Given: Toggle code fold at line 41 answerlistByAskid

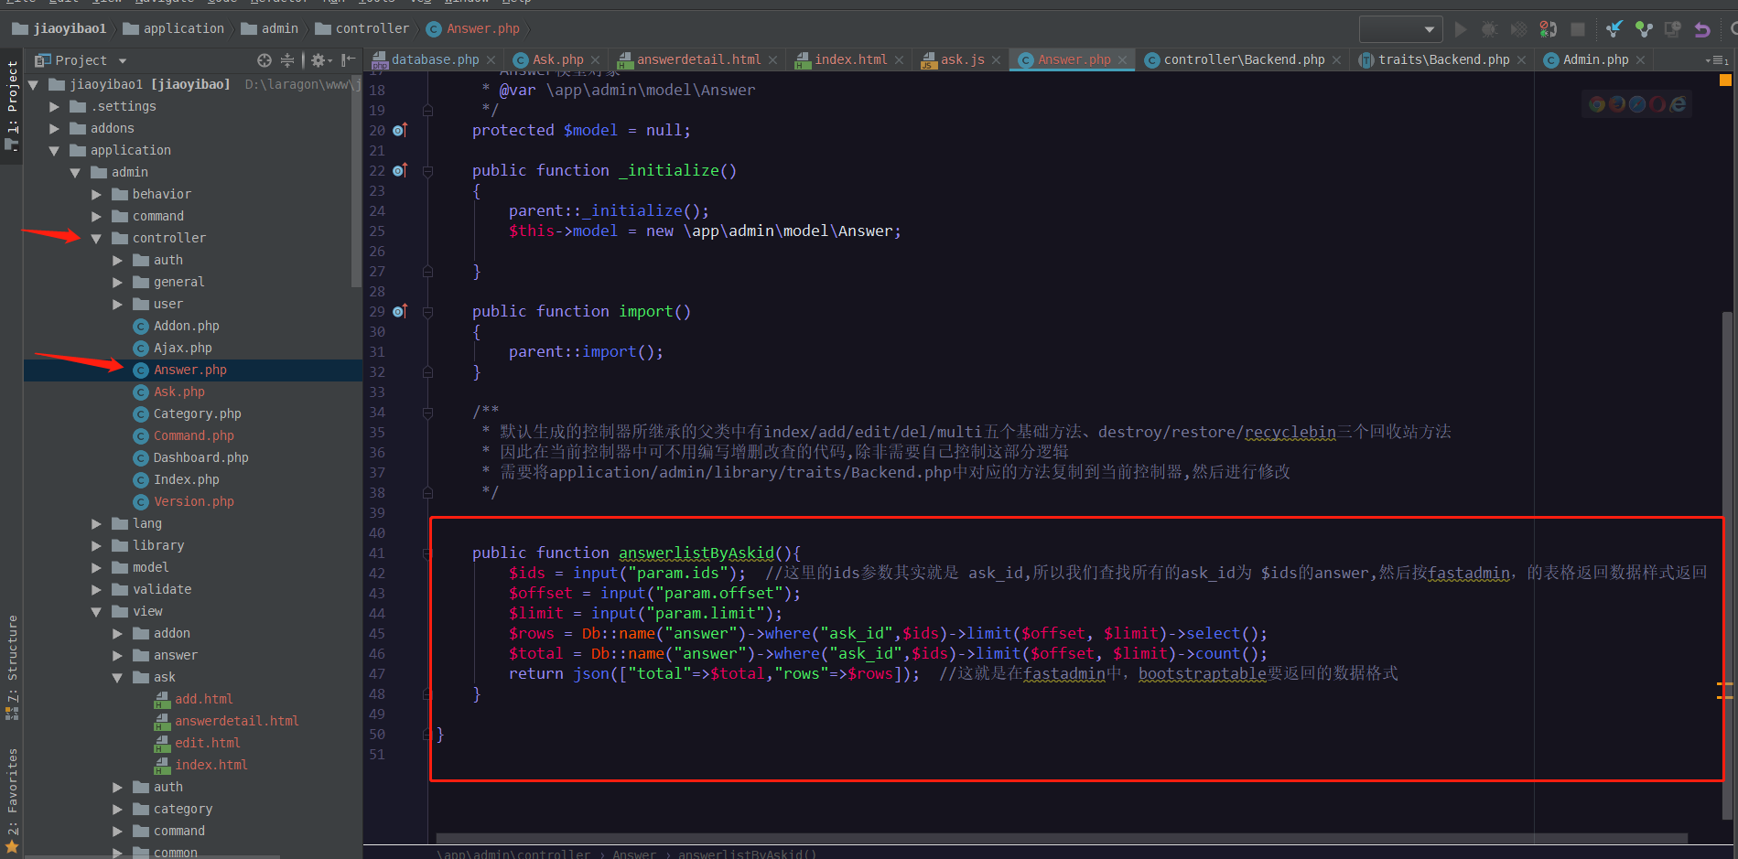Looking at the screenshot, I should point(427,553).
